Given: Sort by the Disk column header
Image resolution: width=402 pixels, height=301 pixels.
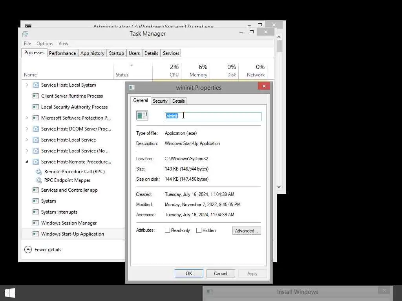Looking at the screenshot, I should tap(224, 71).
